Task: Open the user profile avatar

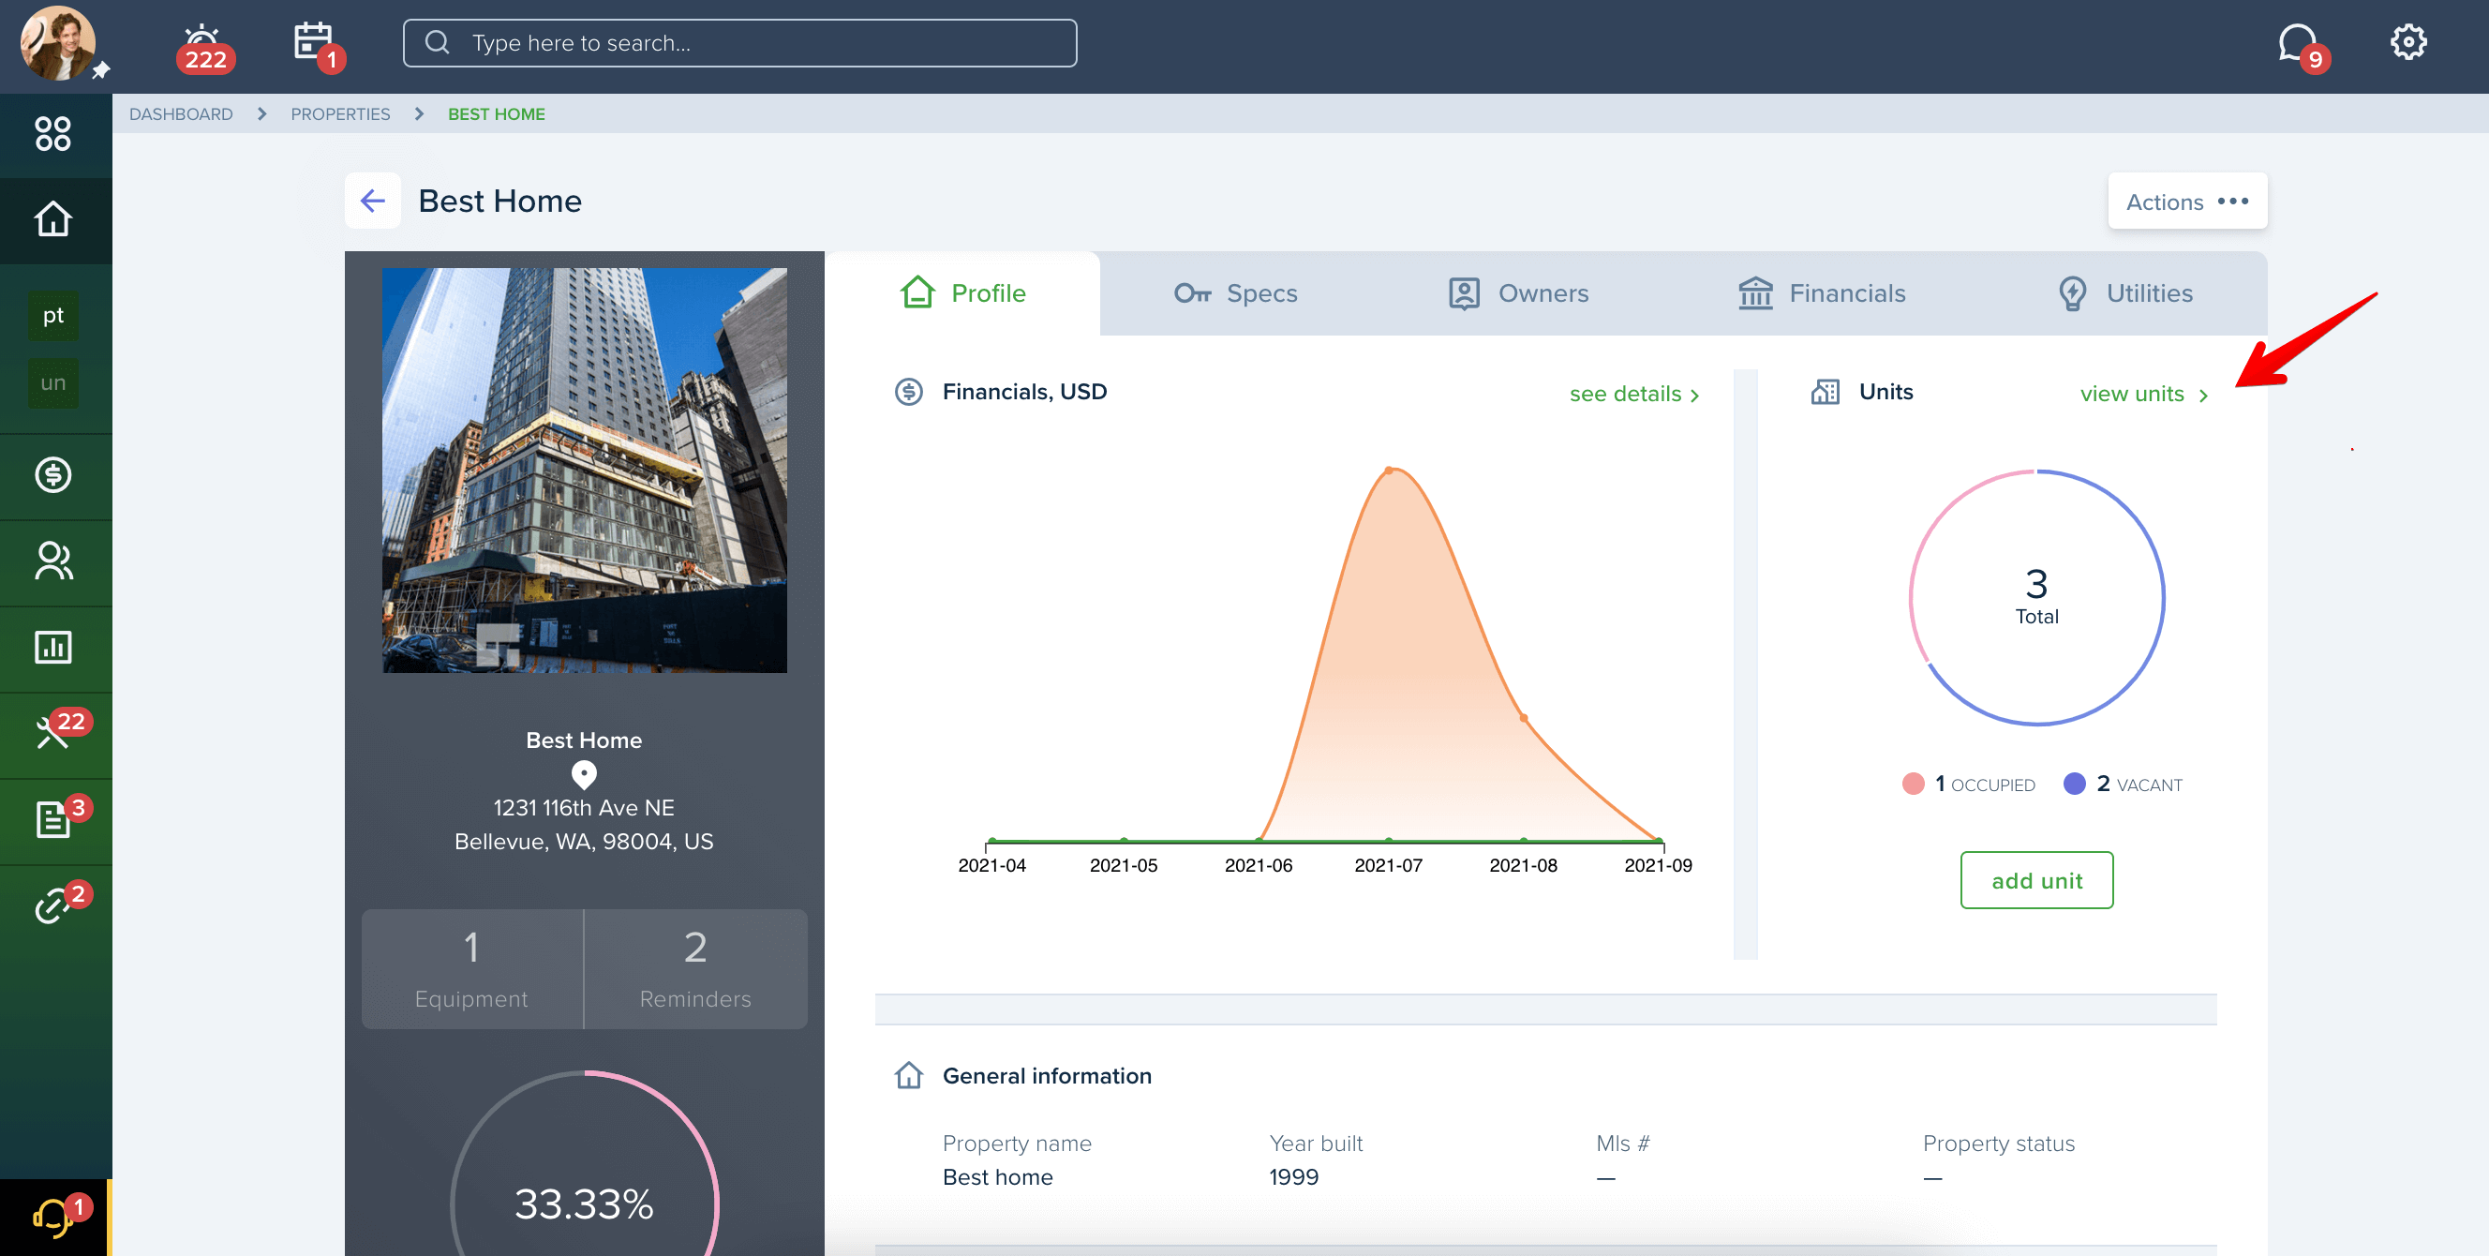Action: pyautogui.click(x=57, y=43)
